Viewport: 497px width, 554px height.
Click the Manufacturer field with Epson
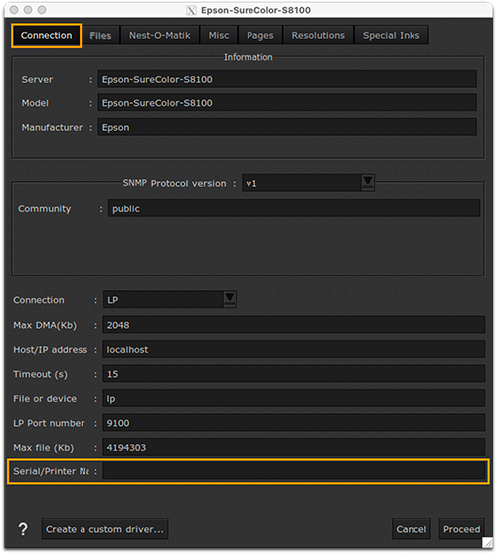pos(287,127)
